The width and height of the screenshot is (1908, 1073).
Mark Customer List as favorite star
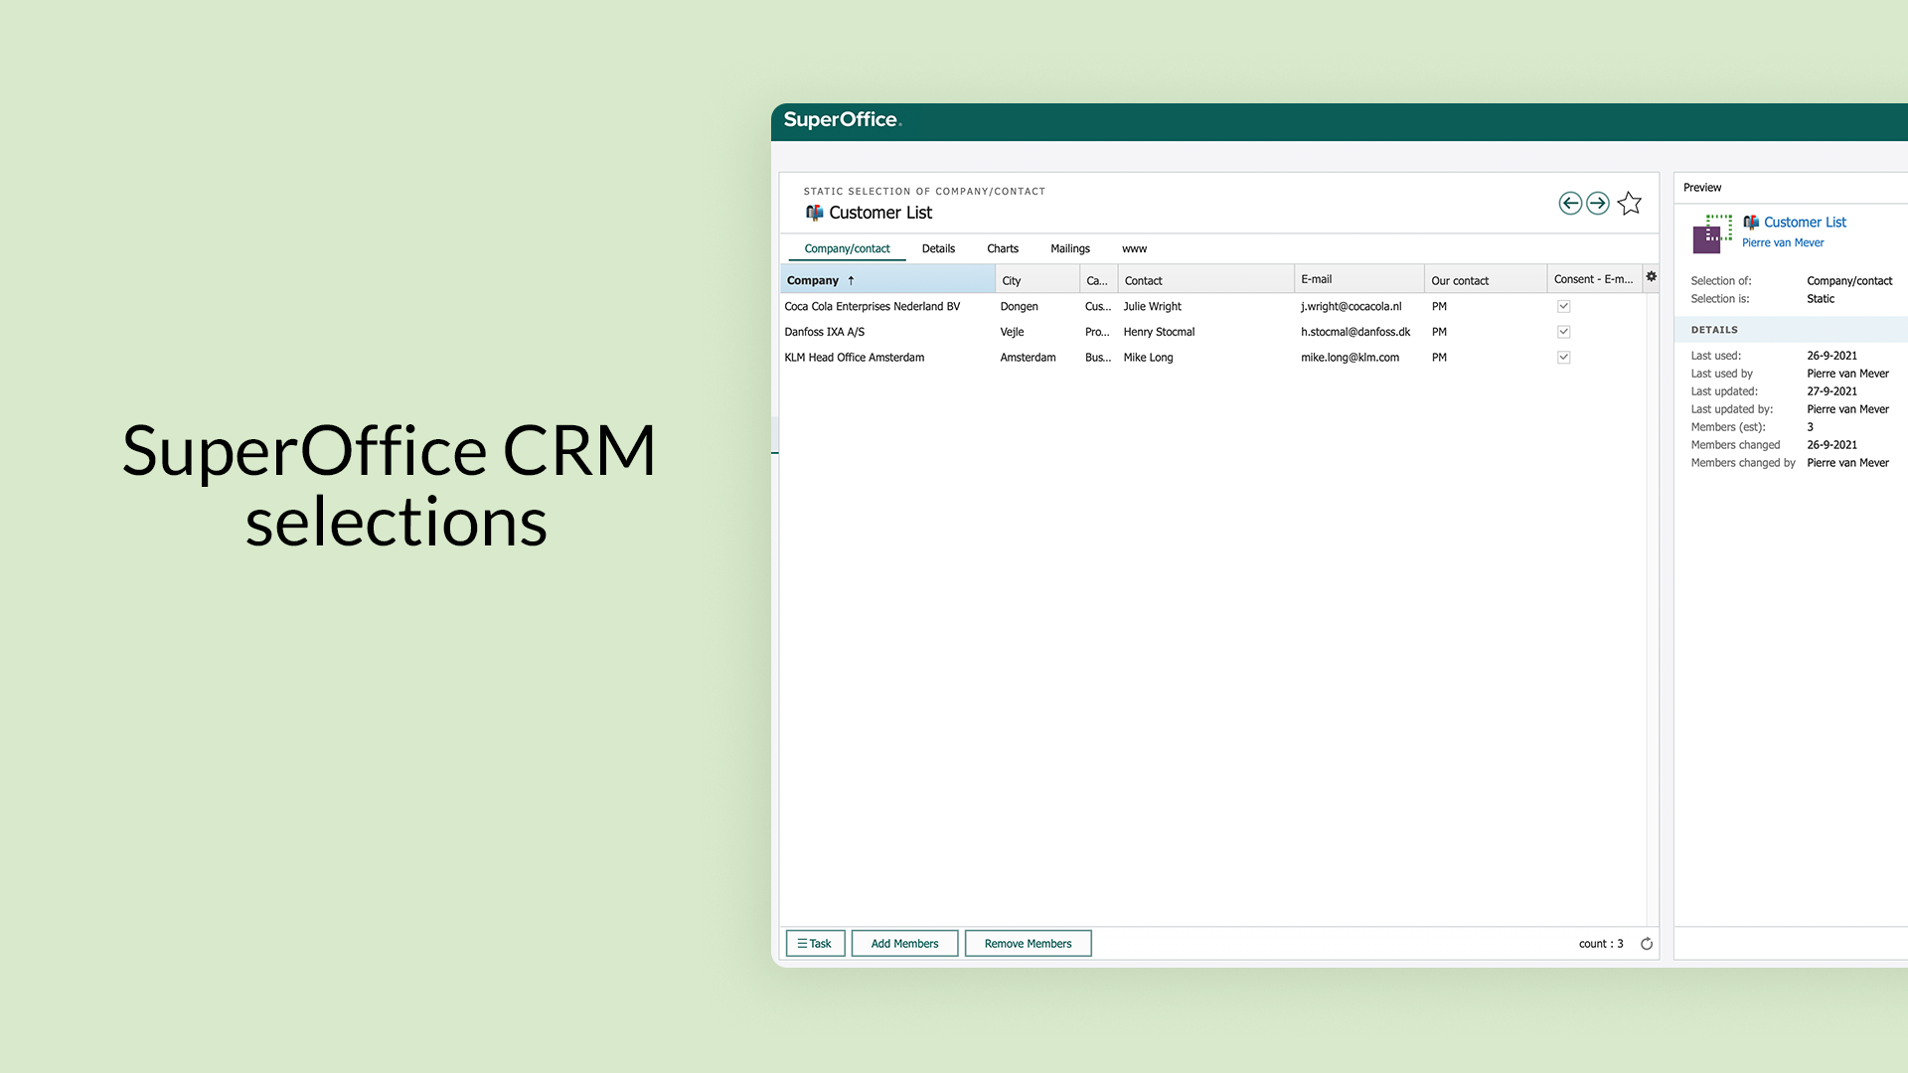click(1630, 204)
